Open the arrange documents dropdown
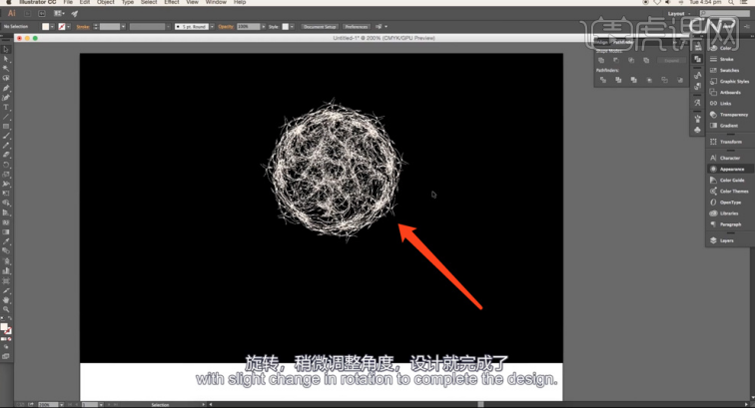This screenshot has width=755, height=408. (59, 14)
